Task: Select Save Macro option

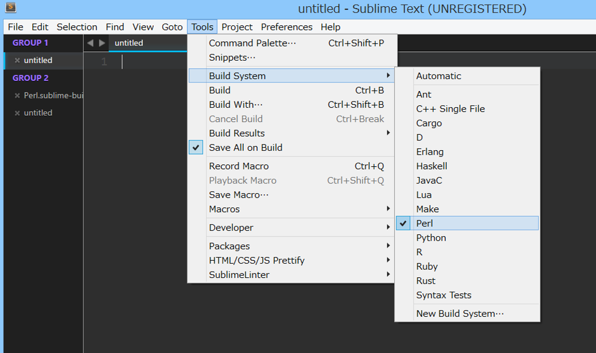Action: tap(291, 195)
